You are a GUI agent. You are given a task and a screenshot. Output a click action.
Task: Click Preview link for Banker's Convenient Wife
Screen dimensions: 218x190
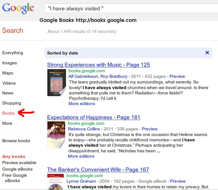(x=178, y=181)
